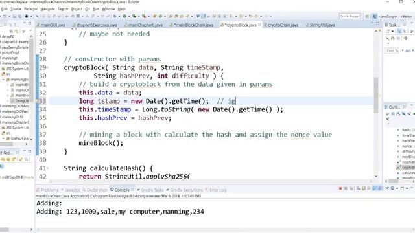Click the red Terminate button in the Console
The image size is (415, 233).
[340, 188]
